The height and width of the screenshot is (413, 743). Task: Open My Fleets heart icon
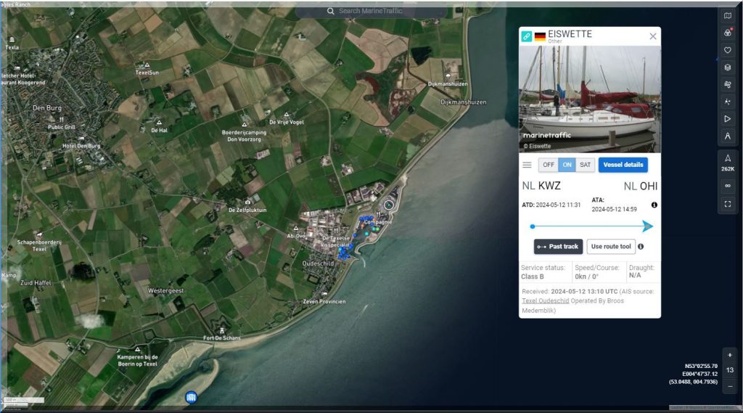point(728,50)
